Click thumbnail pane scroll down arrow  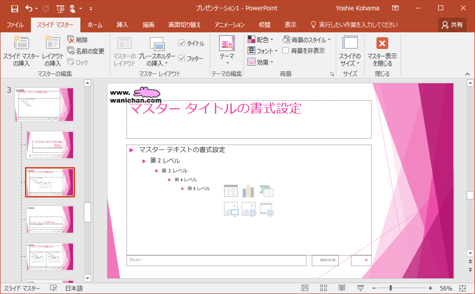click(x=87, y=278)
